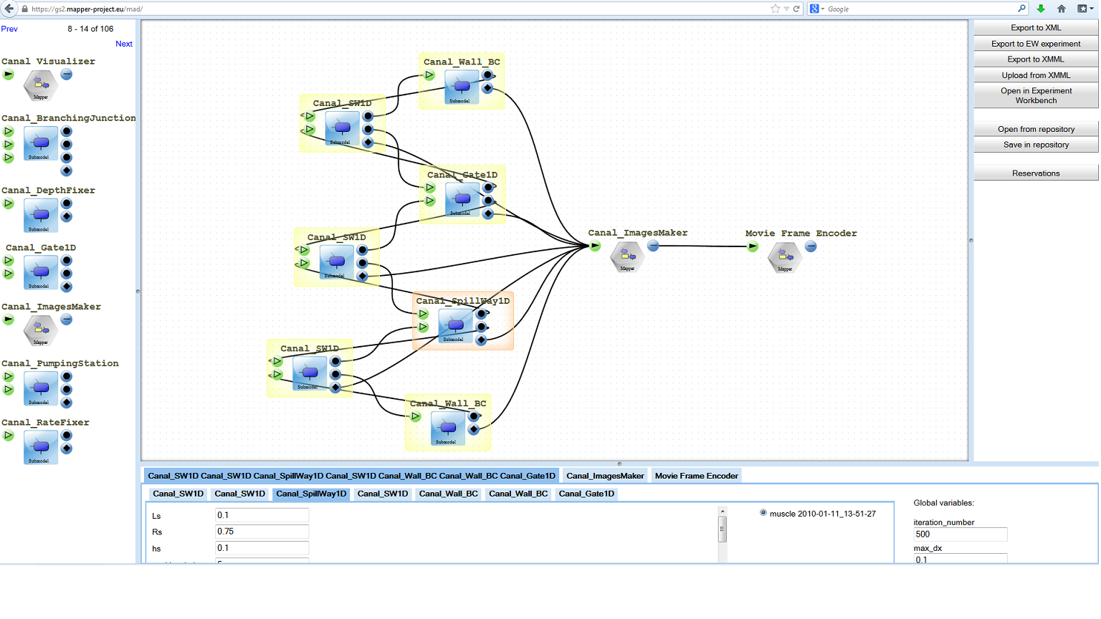Select the Canal_SpillWay1D submodel node on canvas
Viewport: 1101px width, 619px height.
coord(454,326)
